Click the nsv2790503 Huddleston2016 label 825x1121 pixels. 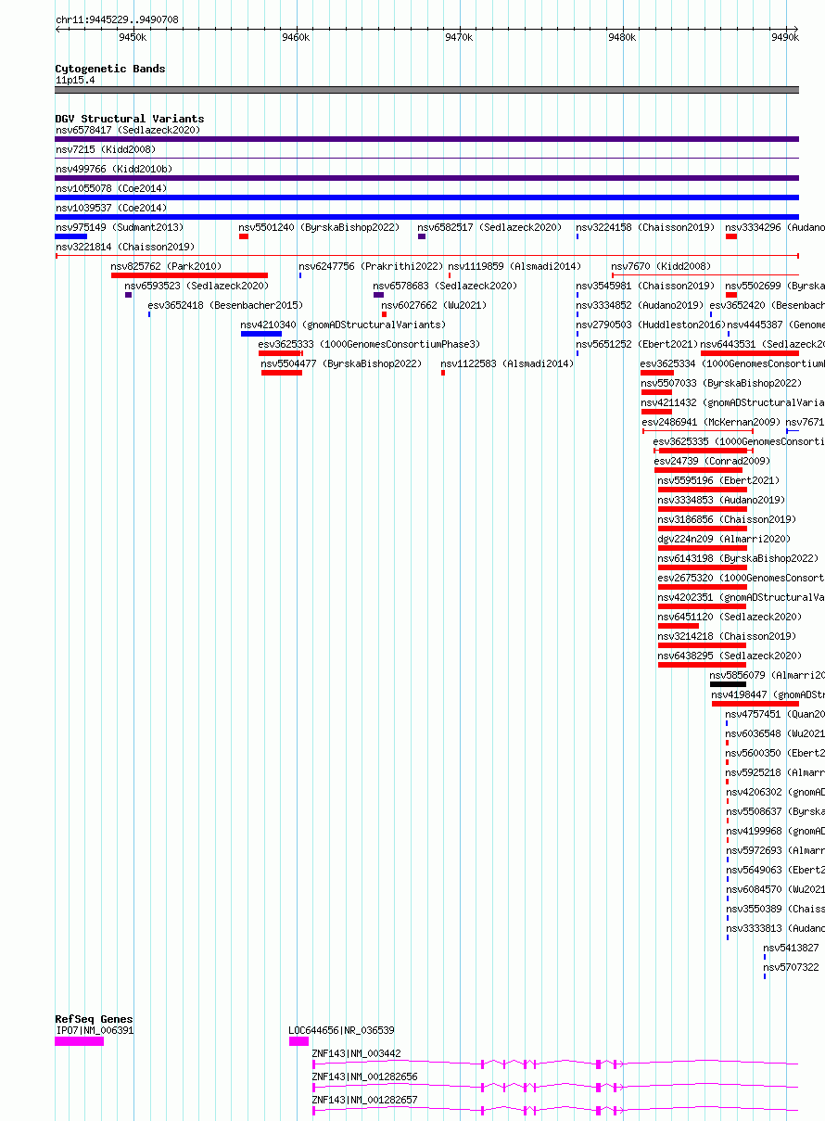[651, 325]
